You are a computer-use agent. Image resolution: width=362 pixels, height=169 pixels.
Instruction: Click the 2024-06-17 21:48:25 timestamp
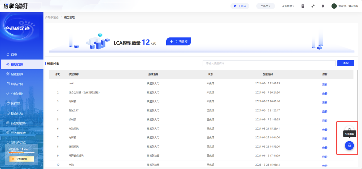click(268, 120)
